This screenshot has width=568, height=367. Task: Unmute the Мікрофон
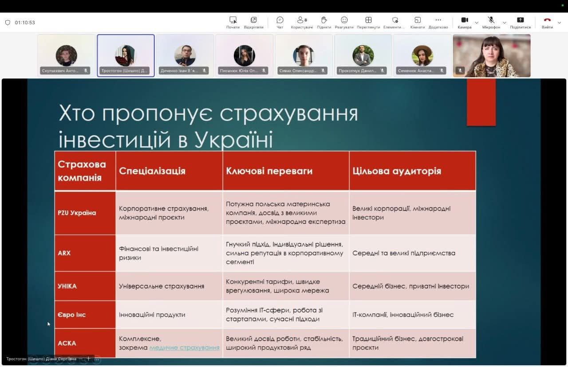click(491, 22)
